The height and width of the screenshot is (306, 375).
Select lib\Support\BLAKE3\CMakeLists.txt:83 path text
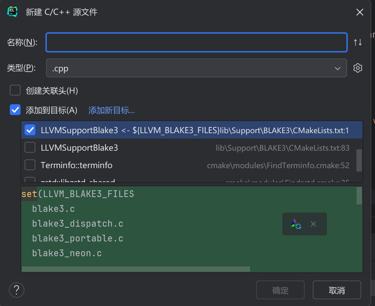click(x=282, y=148)
